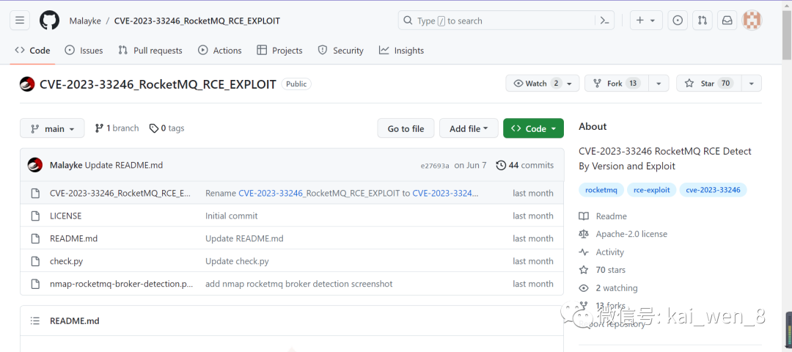Viewport: 792px width, 352px height.
Task: Open the Insights tab
Action: 402,51
